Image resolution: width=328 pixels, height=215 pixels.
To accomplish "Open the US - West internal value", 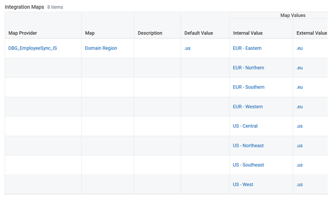I will coord(243,185).
